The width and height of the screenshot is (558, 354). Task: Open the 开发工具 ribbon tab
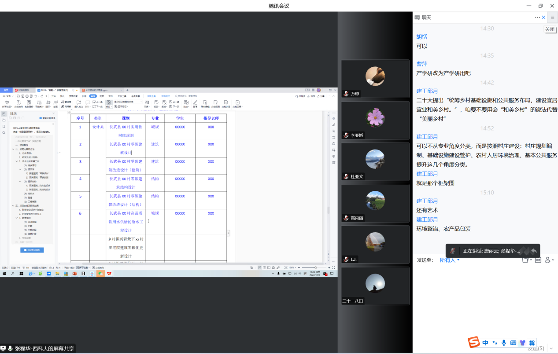pos(122,96)
